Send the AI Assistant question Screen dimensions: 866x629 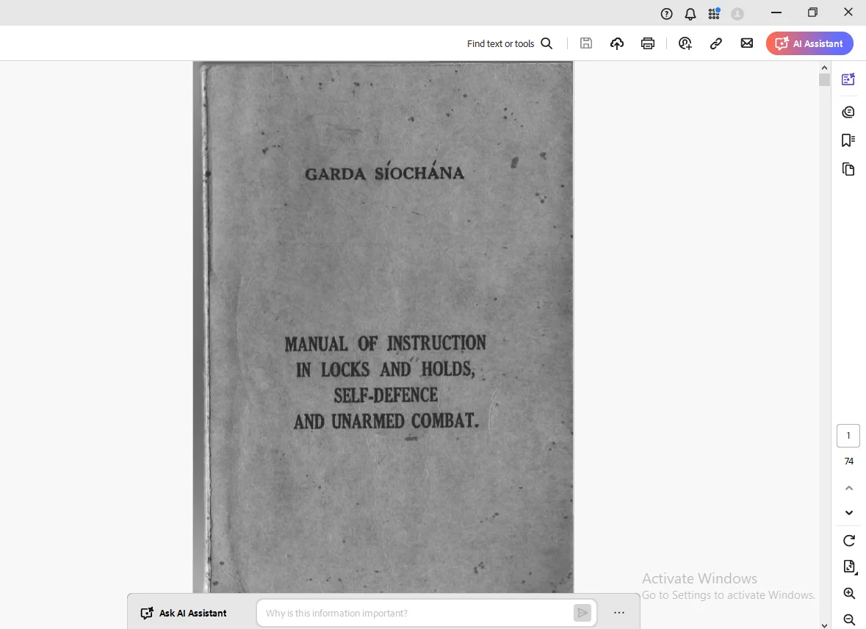[582, 612]
